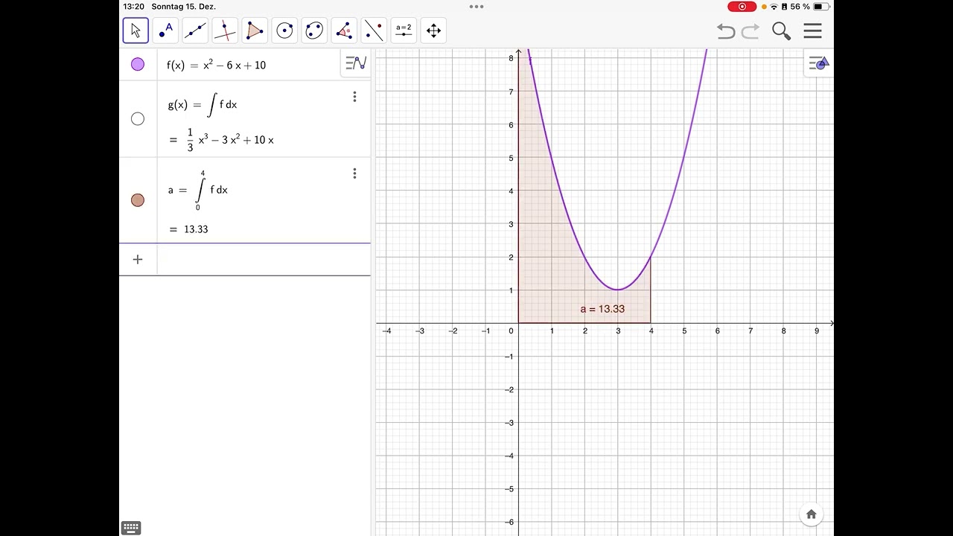Tap the three-dot multitasking control at top

click(476, 7)
